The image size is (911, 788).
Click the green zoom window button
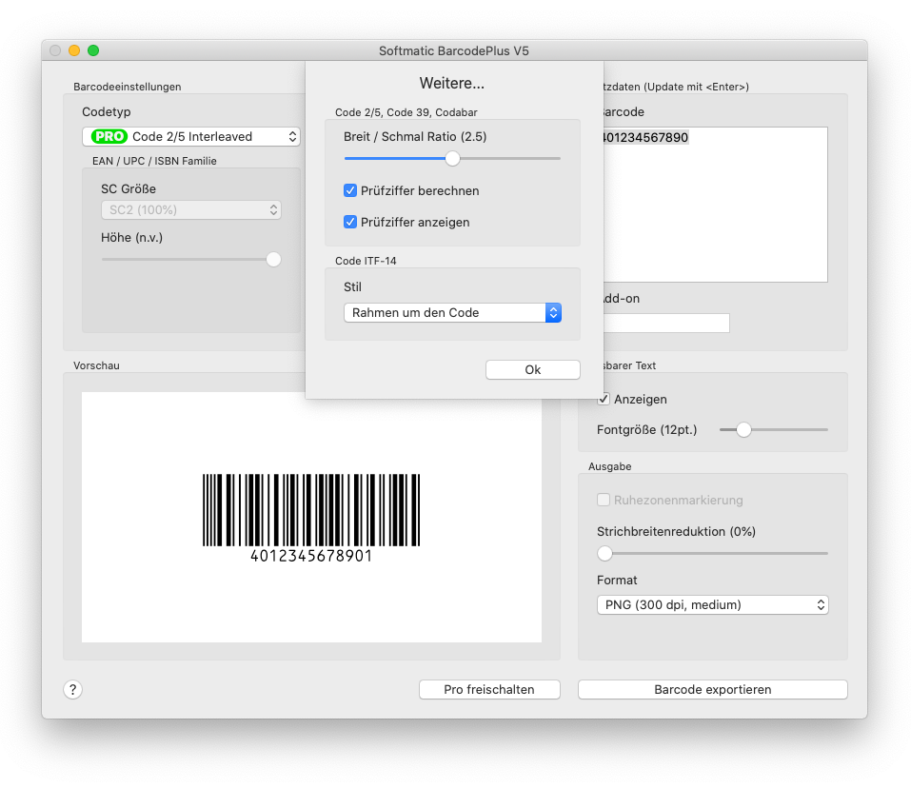point(93,50)
